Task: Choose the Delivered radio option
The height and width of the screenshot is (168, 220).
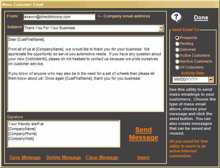Action: tap(177, 49)
